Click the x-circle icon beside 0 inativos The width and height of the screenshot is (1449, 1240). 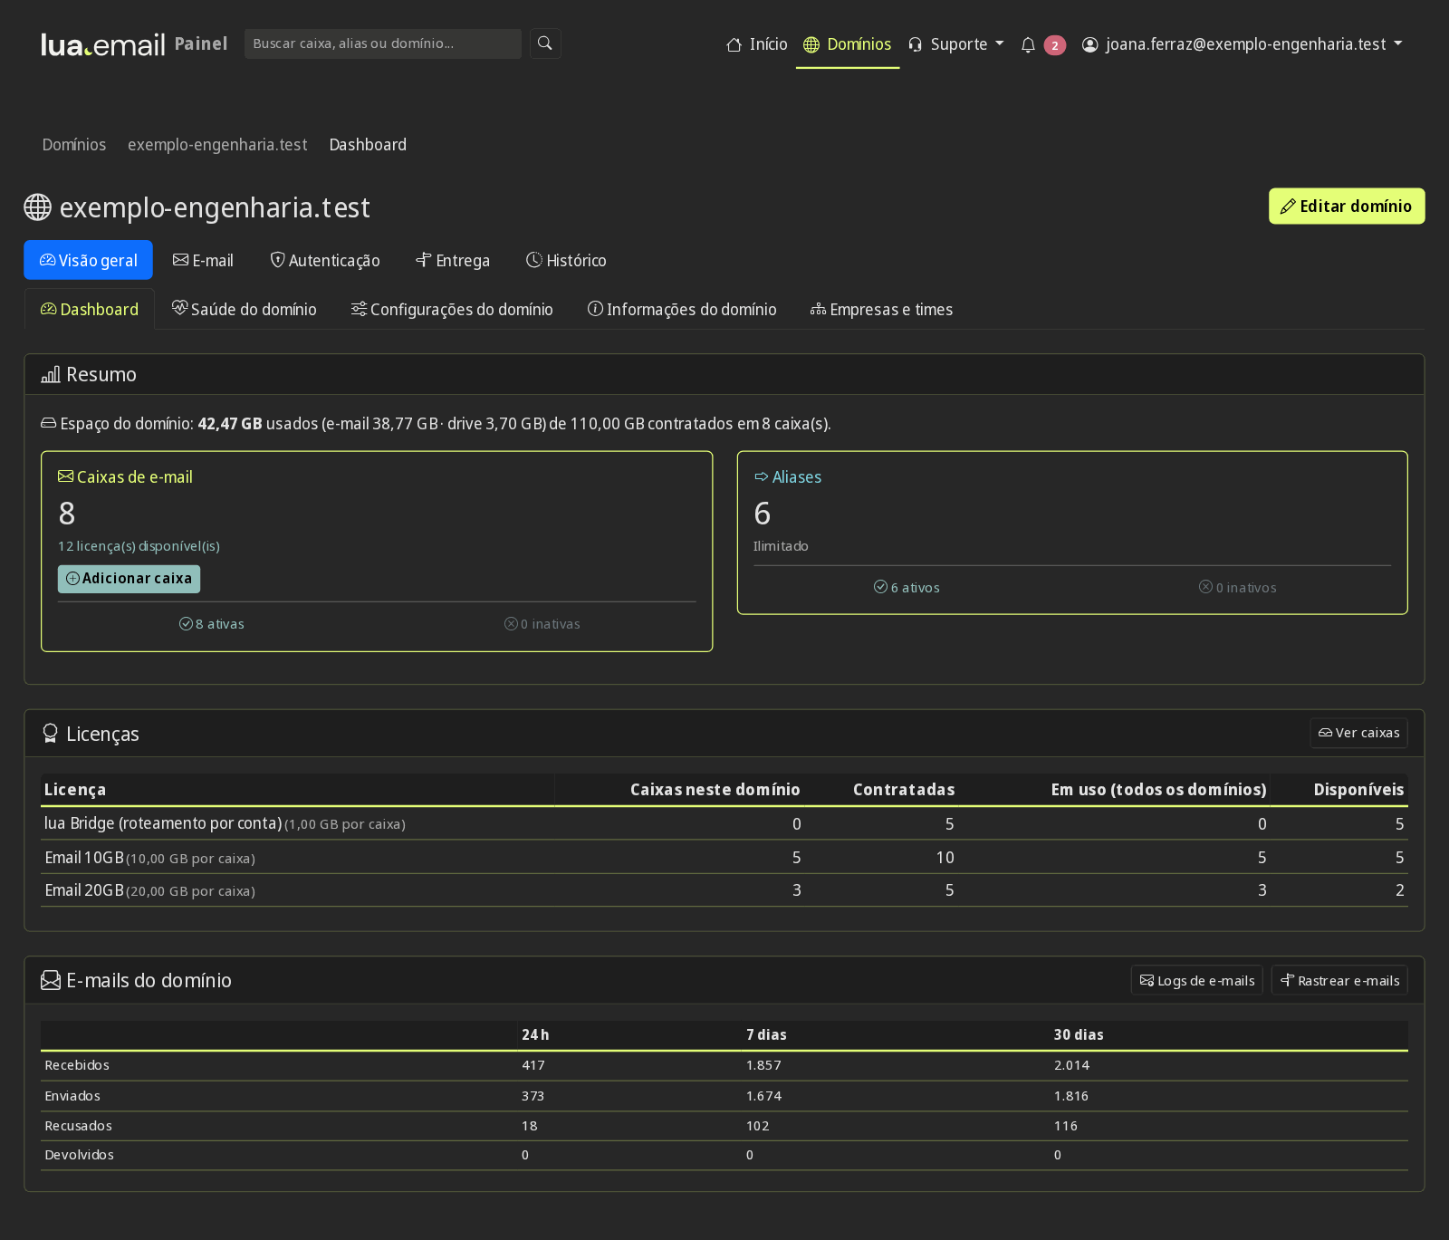coord(1205,587)
